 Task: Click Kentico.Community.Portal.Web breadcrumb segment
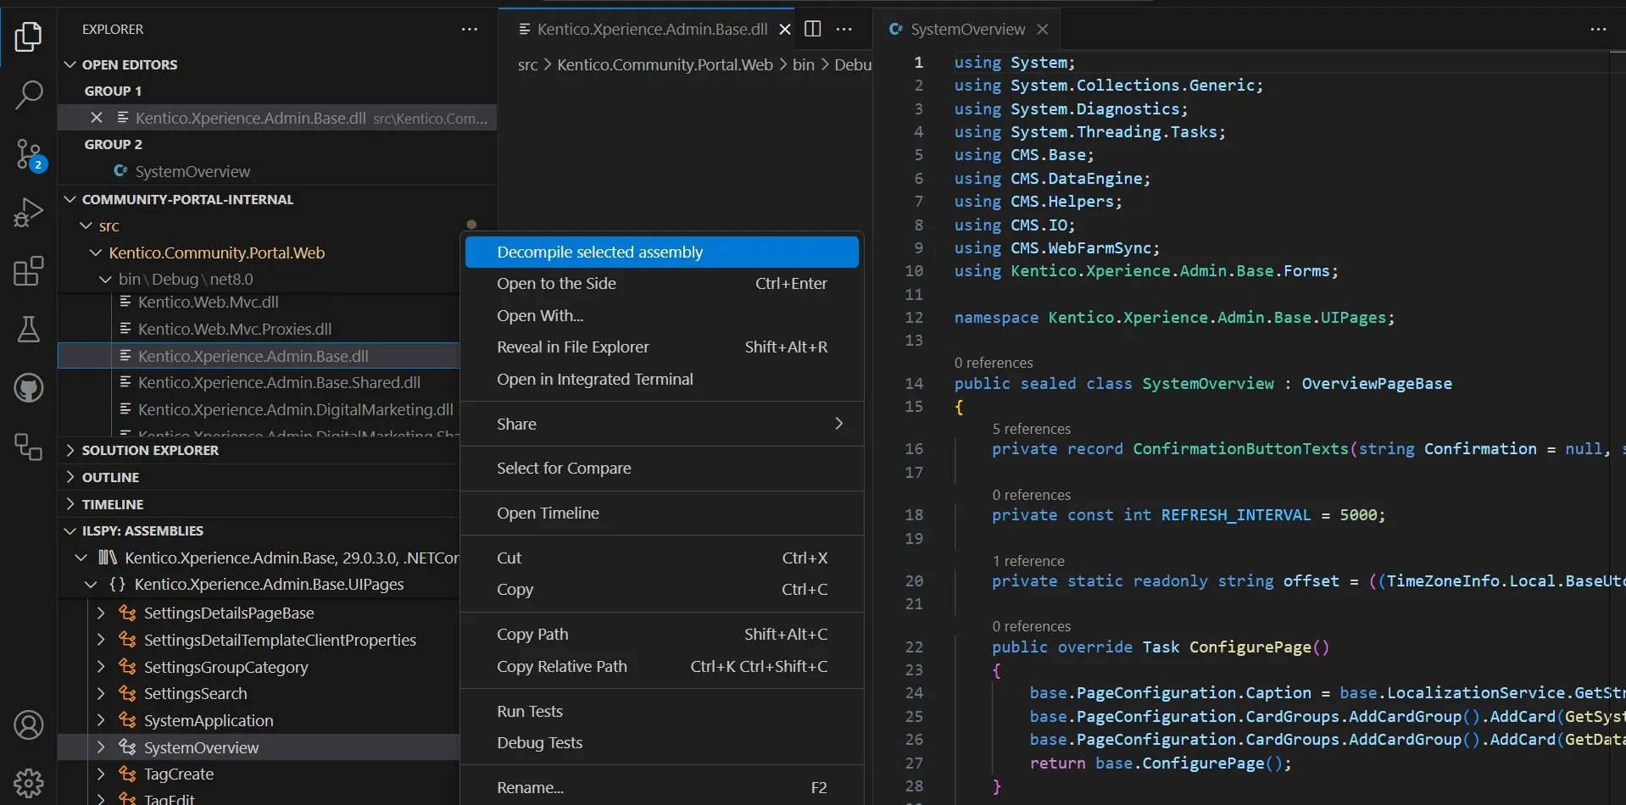coord(665,64)
